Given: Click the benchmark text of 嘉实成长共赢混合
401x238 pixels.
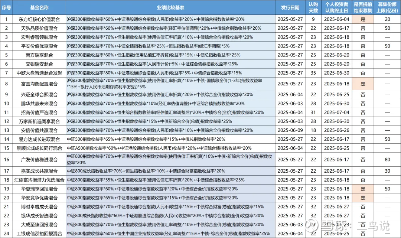Looking at the screenshot, I should click(146, 171).
